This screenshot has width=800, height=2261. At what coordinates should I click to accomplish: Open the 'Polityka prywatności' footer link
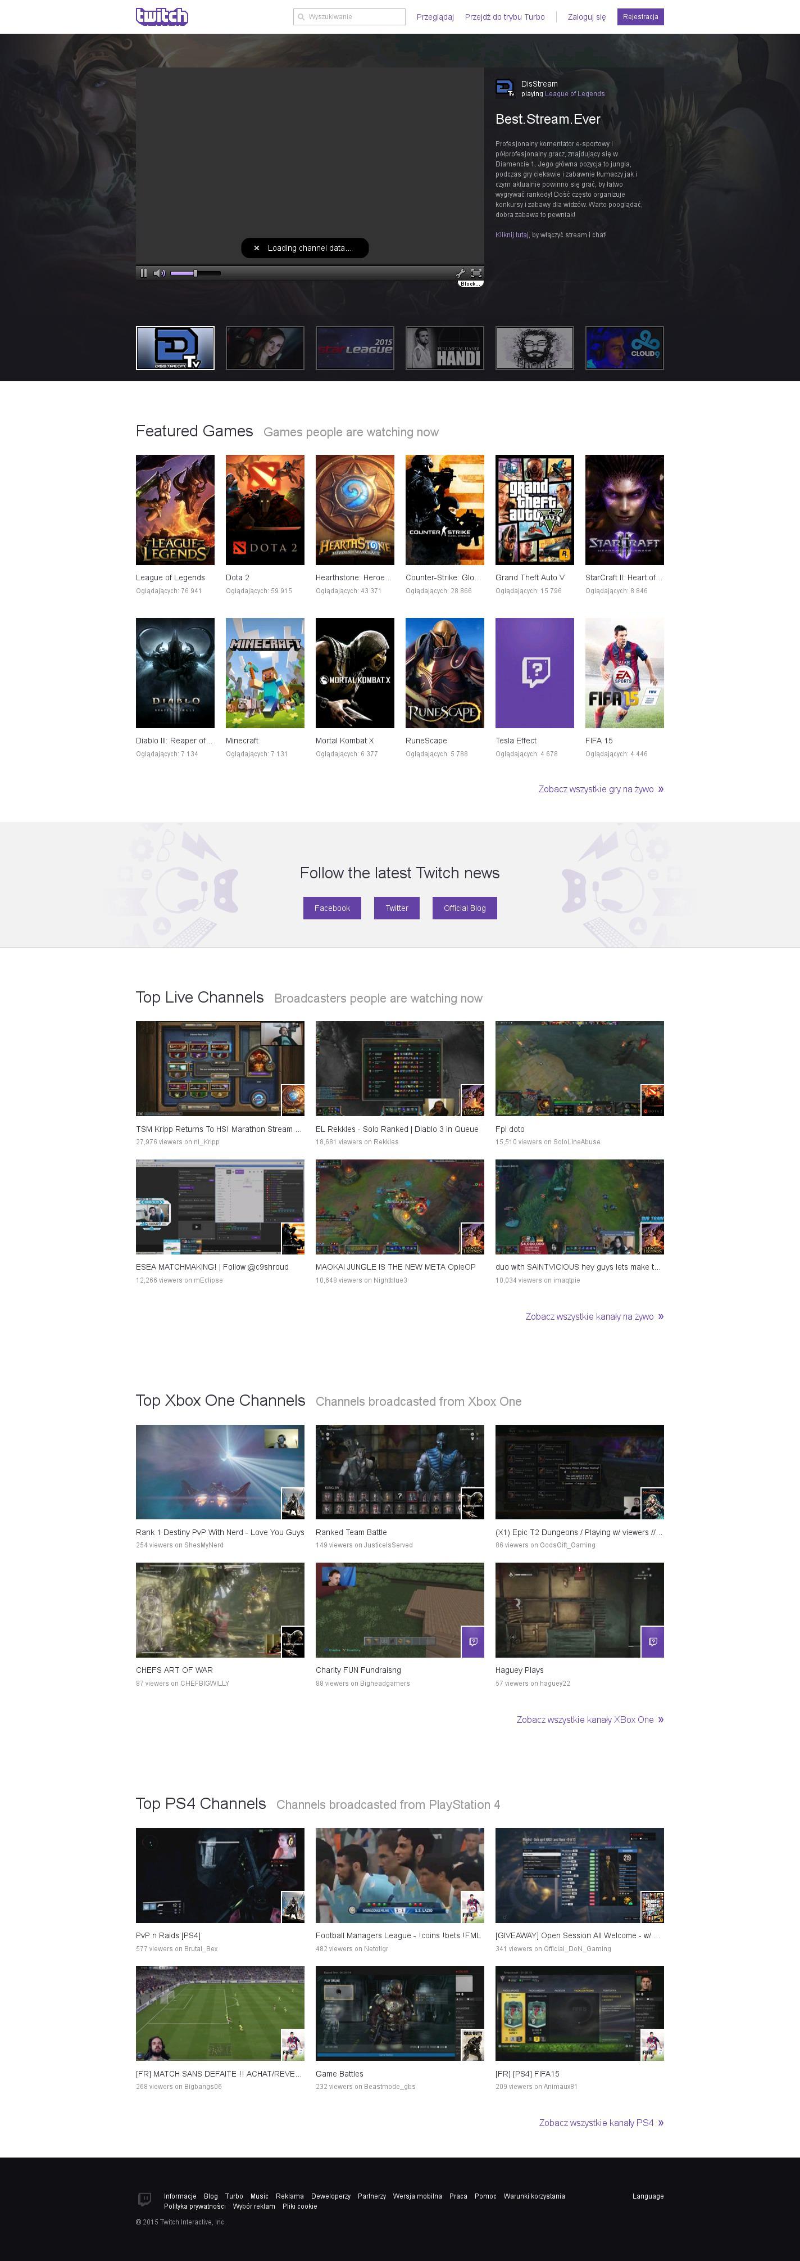(x=195, y=2206)
